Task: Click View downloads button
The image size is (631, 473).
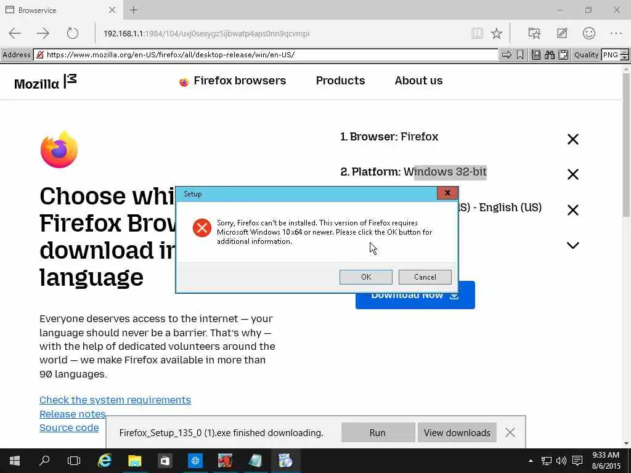Action: pos(457,432)
